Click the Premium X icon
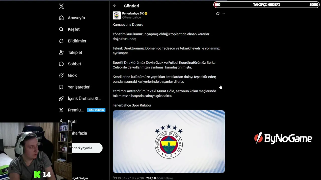The height and width of the screenshot is (180, 321). [x=61, y=110]
